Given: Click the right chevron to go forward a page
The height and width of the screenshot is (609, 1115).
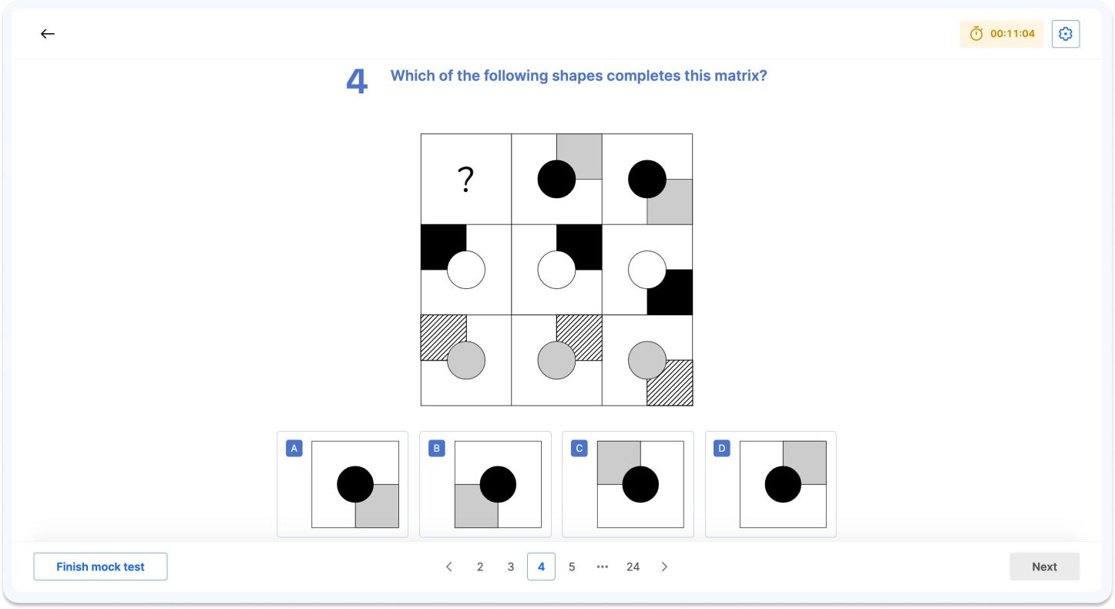Looking at the screenshot, I should [664, 567].
